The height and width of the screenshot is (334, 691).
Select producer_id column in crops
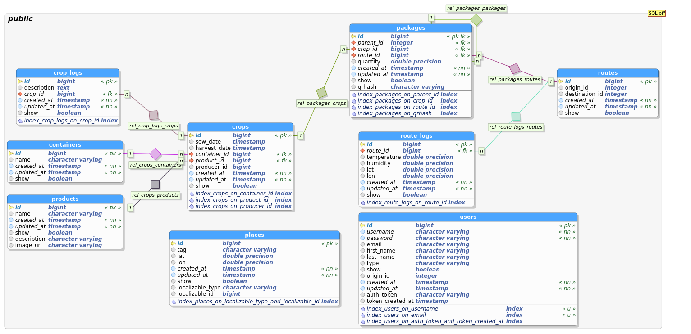point(240,167)
